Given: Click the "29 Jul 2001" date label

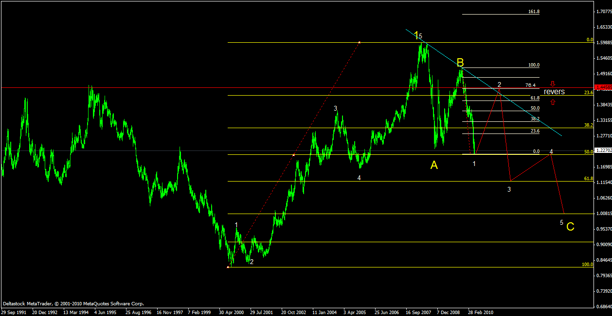Looking at the screenshot, I should 263,312.
